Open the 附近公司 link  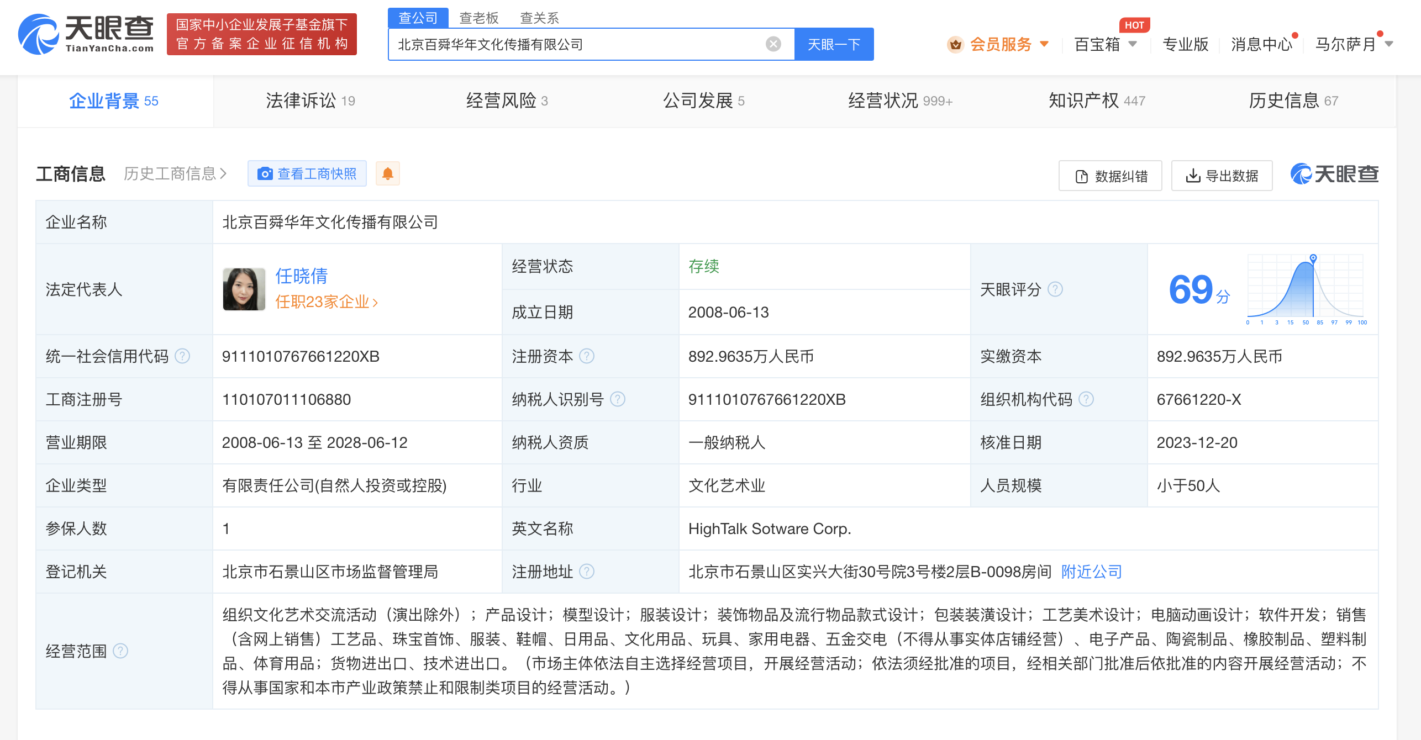pos(1091,572)
